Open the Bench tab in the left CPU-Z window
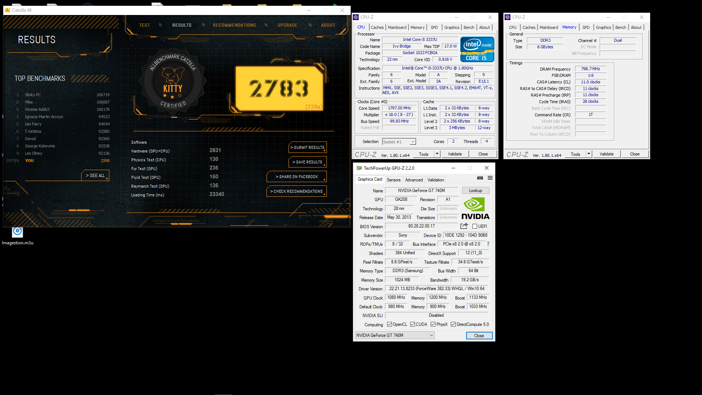The image size is (702, 395). point(469,27)
